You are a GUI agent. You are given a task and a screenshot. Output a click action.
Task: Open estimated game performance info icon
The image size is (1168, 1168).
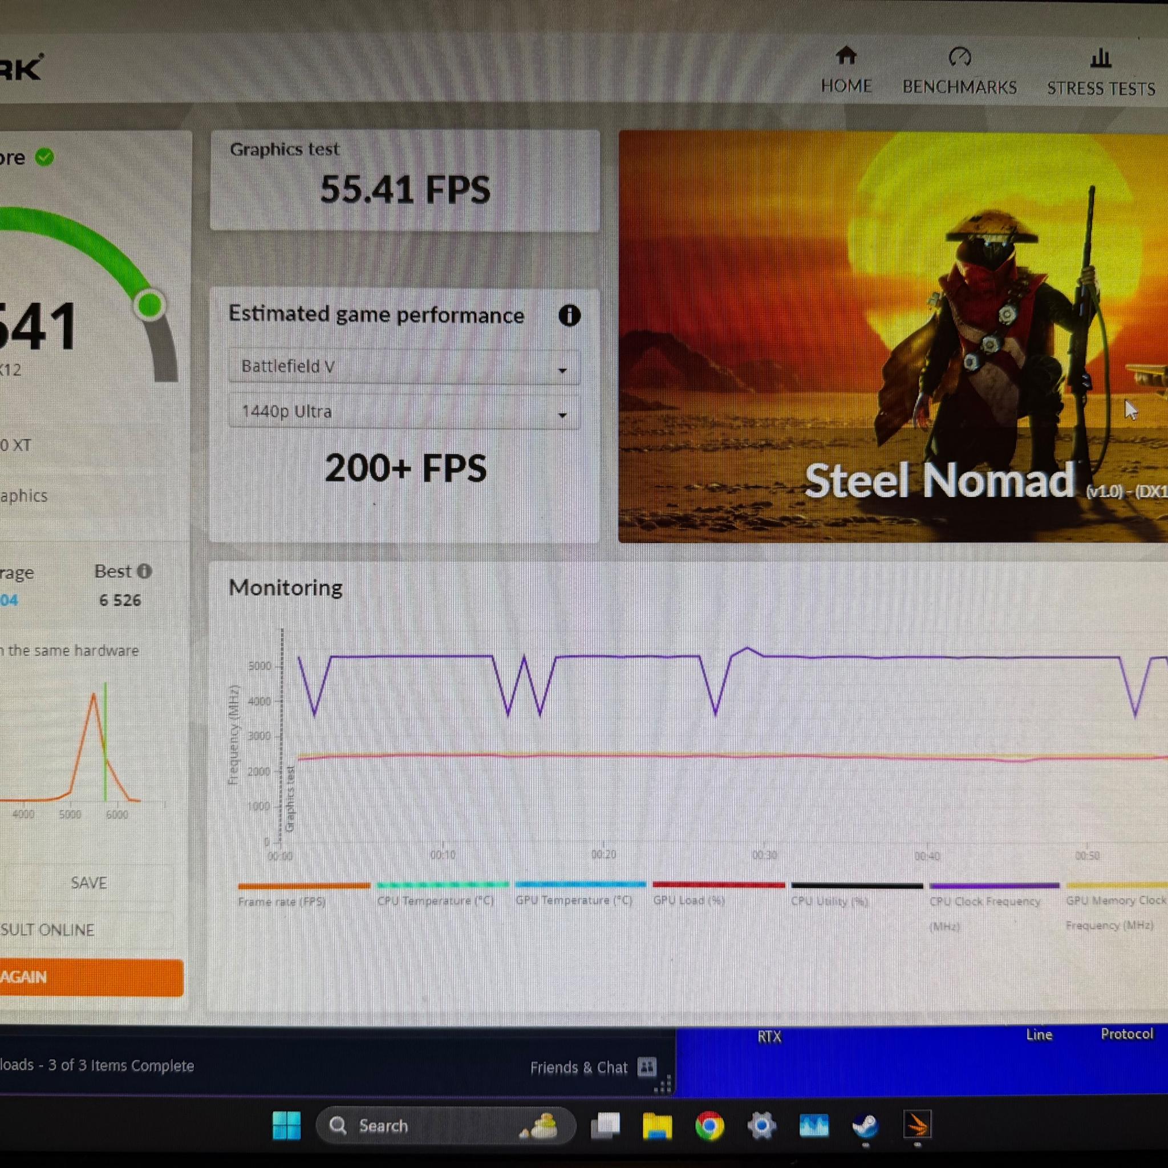click(569, 315)
